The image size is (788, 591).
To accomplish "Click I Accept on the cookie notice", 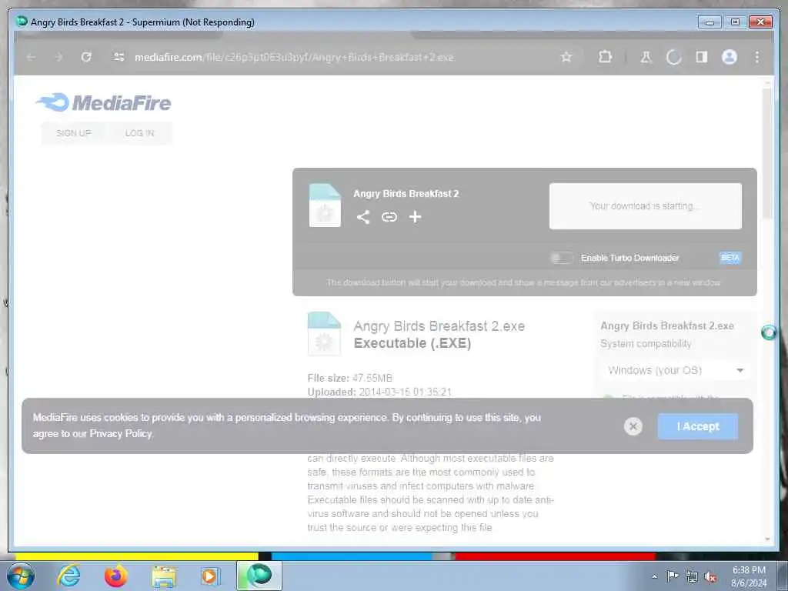I will pos(698,426).
